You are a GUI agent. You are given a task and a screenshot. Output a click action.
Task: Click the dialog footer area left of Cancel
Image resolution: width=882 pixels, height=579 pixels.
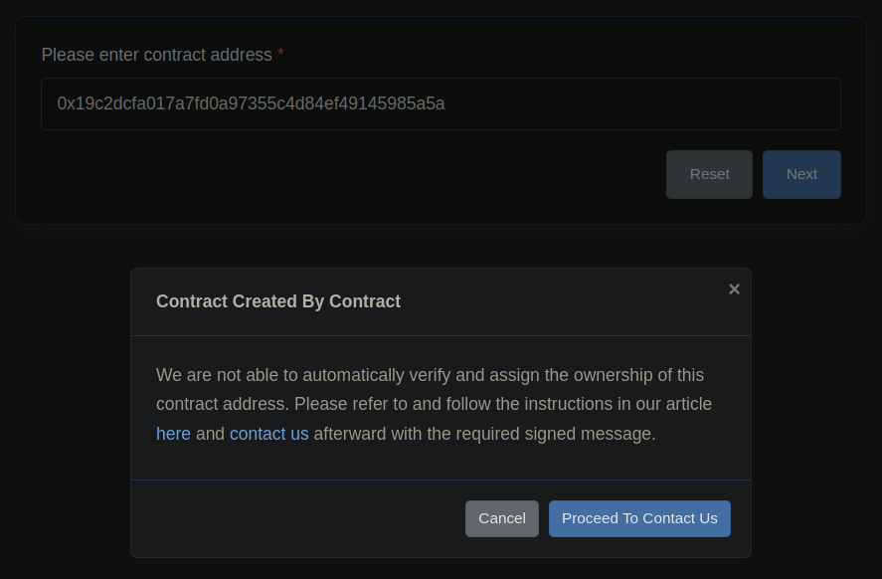pyautogui.click(x=298, y=518)
